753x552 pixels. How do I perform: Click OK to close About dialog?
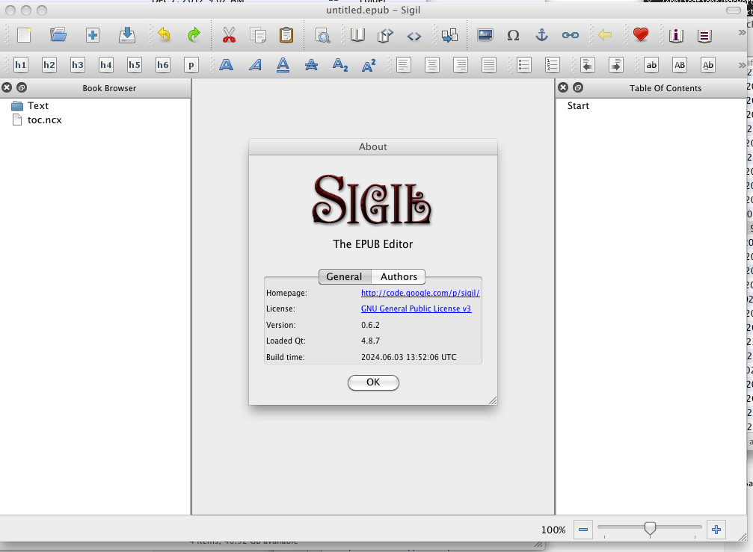373,382
